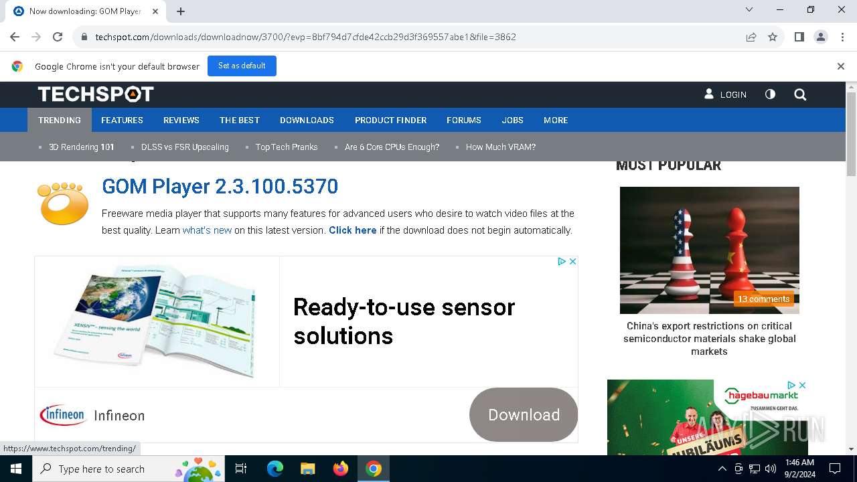Reload the current page
Screen dimensions: 857x482
tap(58, 37)
